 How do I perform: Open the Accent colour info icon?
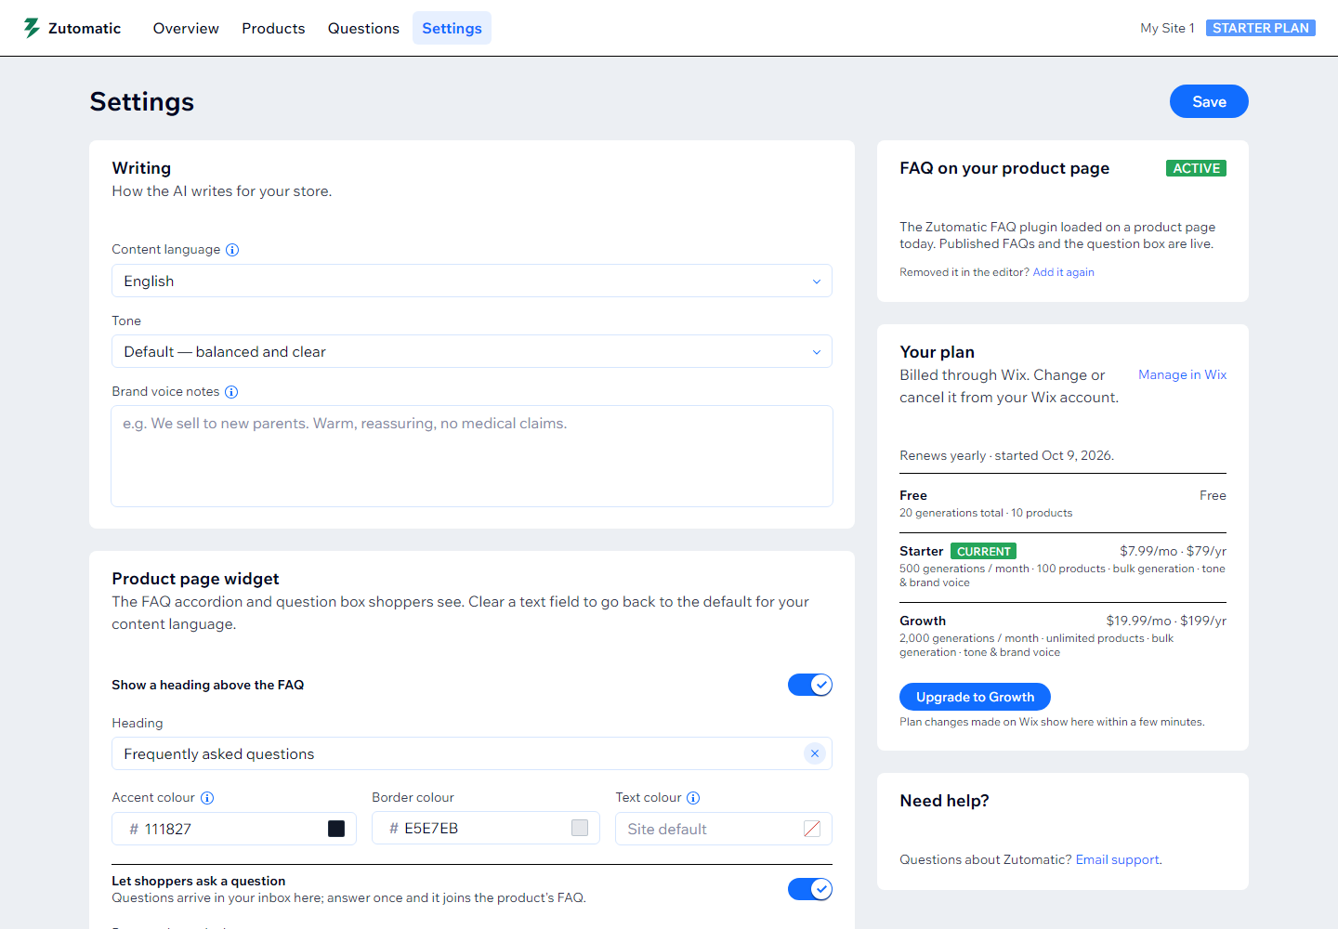207,798
